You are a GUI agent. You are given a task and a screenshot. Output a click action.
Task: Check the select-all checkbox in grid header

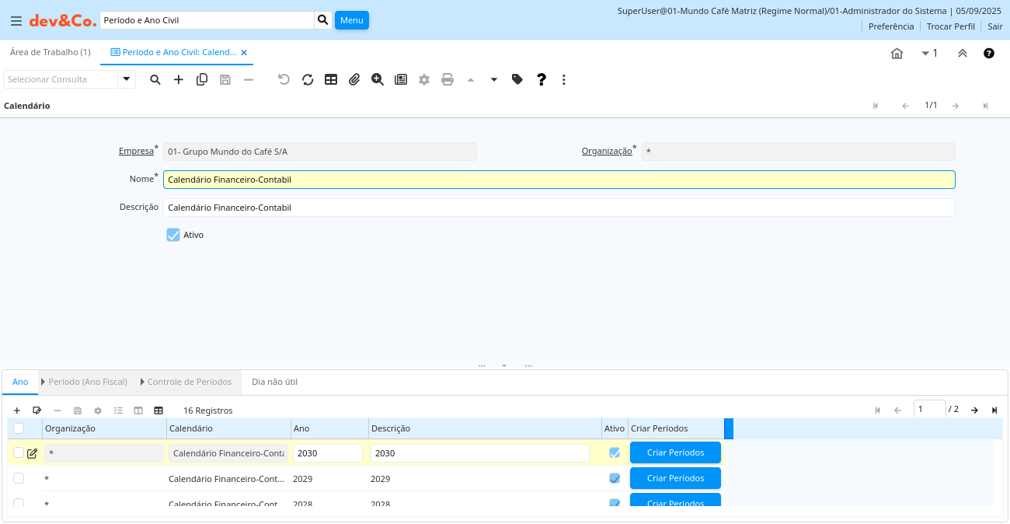tap(19, 428)
